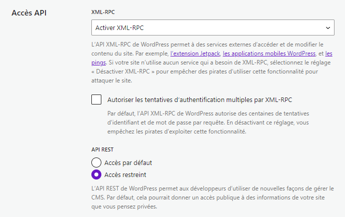Select the Accès par défaut radio button

point(96,162)
